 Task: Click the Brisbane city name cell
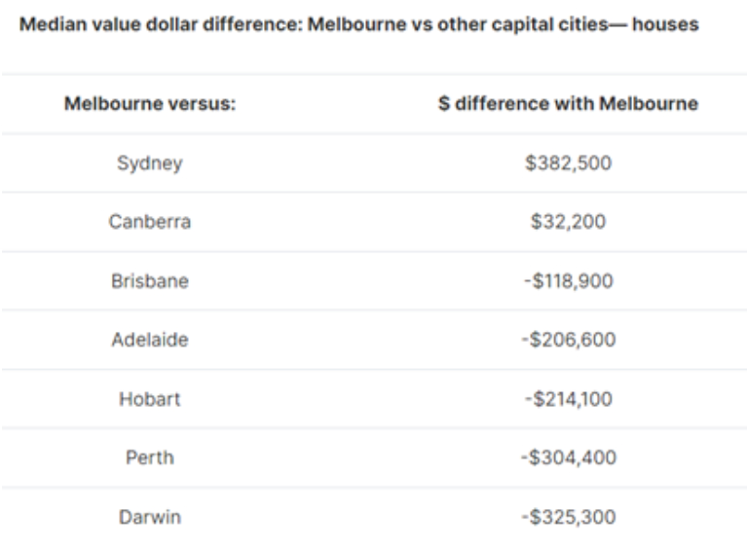tap(150, 281)
